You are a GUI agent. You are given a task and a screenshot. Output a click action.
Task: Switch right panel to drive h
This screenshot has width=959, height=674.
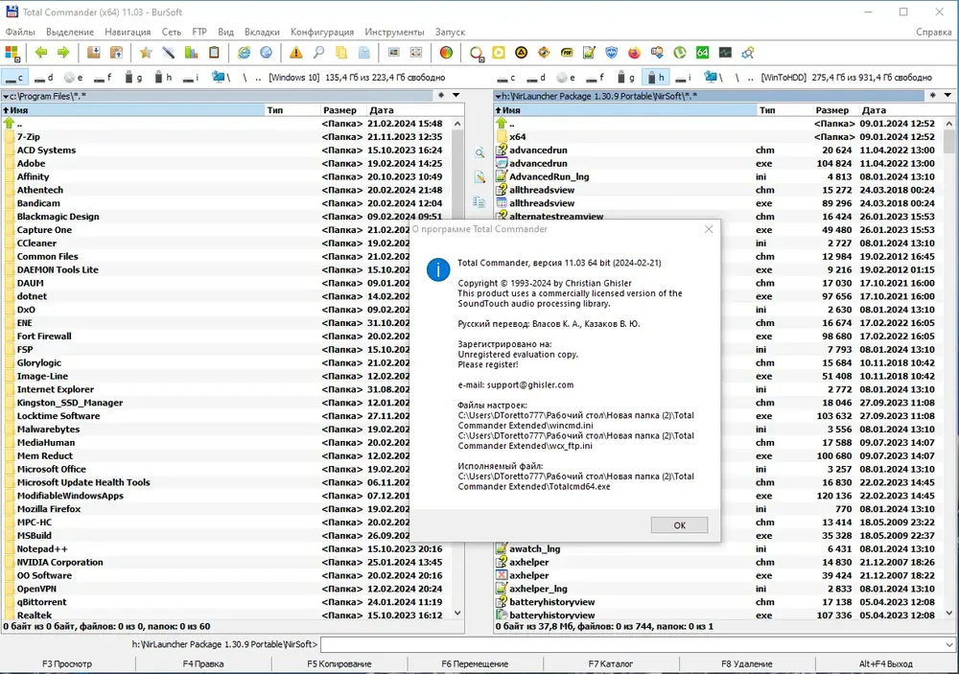point(655,77)
